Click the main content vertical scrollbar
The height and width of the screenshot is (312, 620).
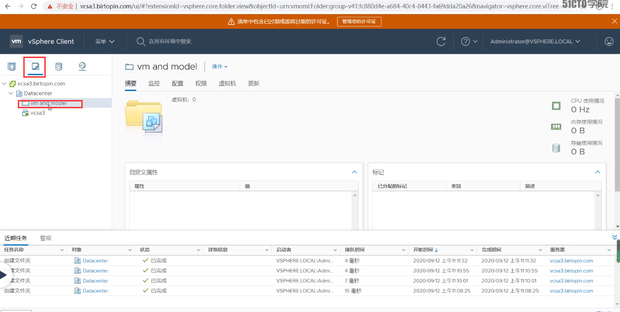617,144
